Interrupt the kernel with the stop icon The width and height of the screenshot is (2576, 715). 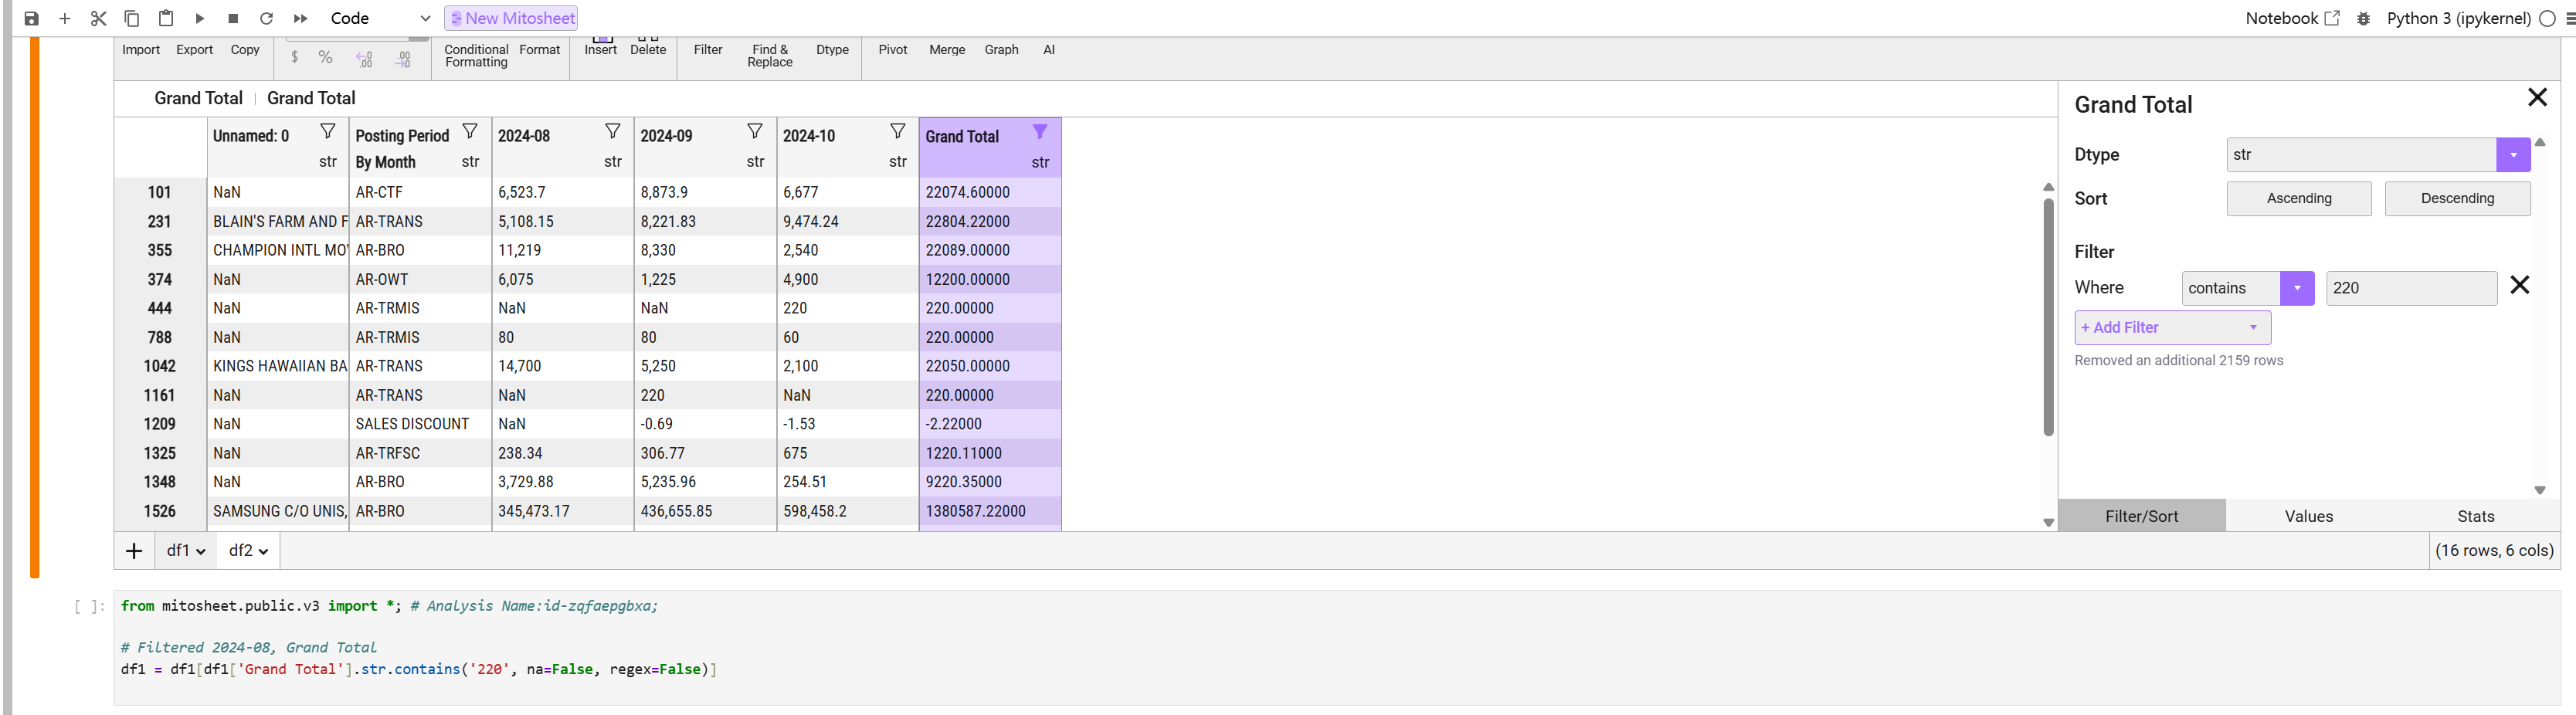(x=233, y=18)
